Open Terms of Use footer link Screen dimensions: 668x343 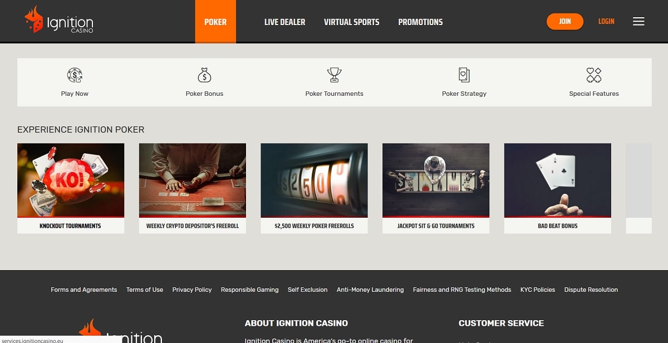click(x=145, y=290)
